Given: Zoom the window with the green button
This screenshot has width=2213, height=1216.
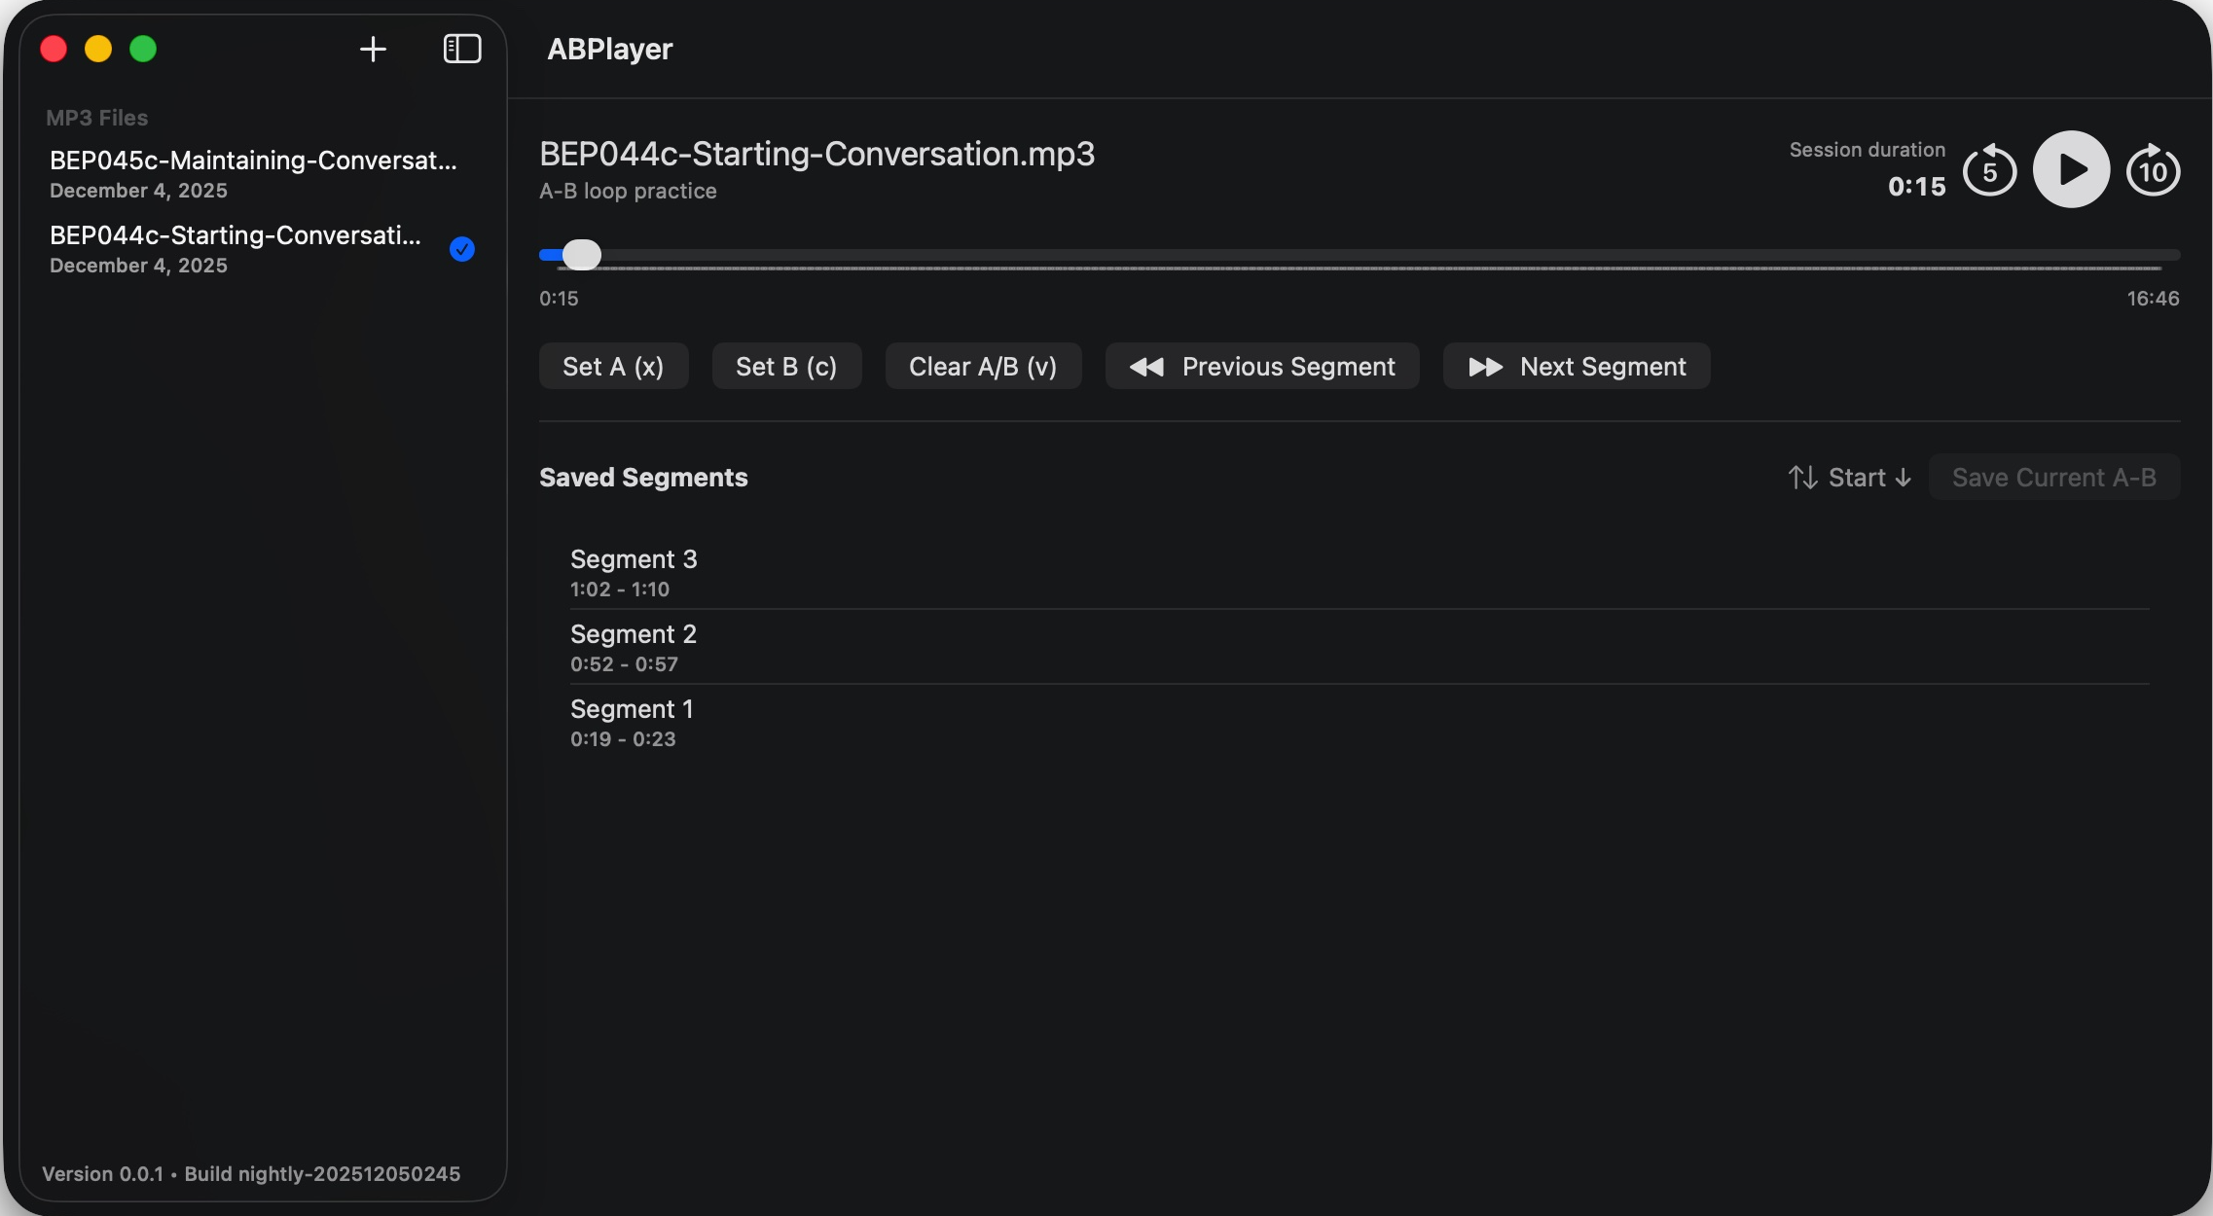Looking at the screenshot, I should coord(143,49).
